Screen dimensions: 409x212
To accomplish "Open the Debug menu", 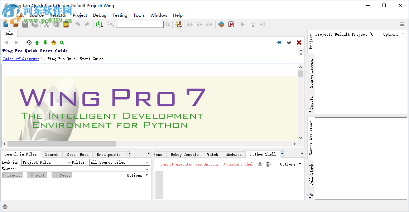I will pyautogui.click(x=100, y=15).
